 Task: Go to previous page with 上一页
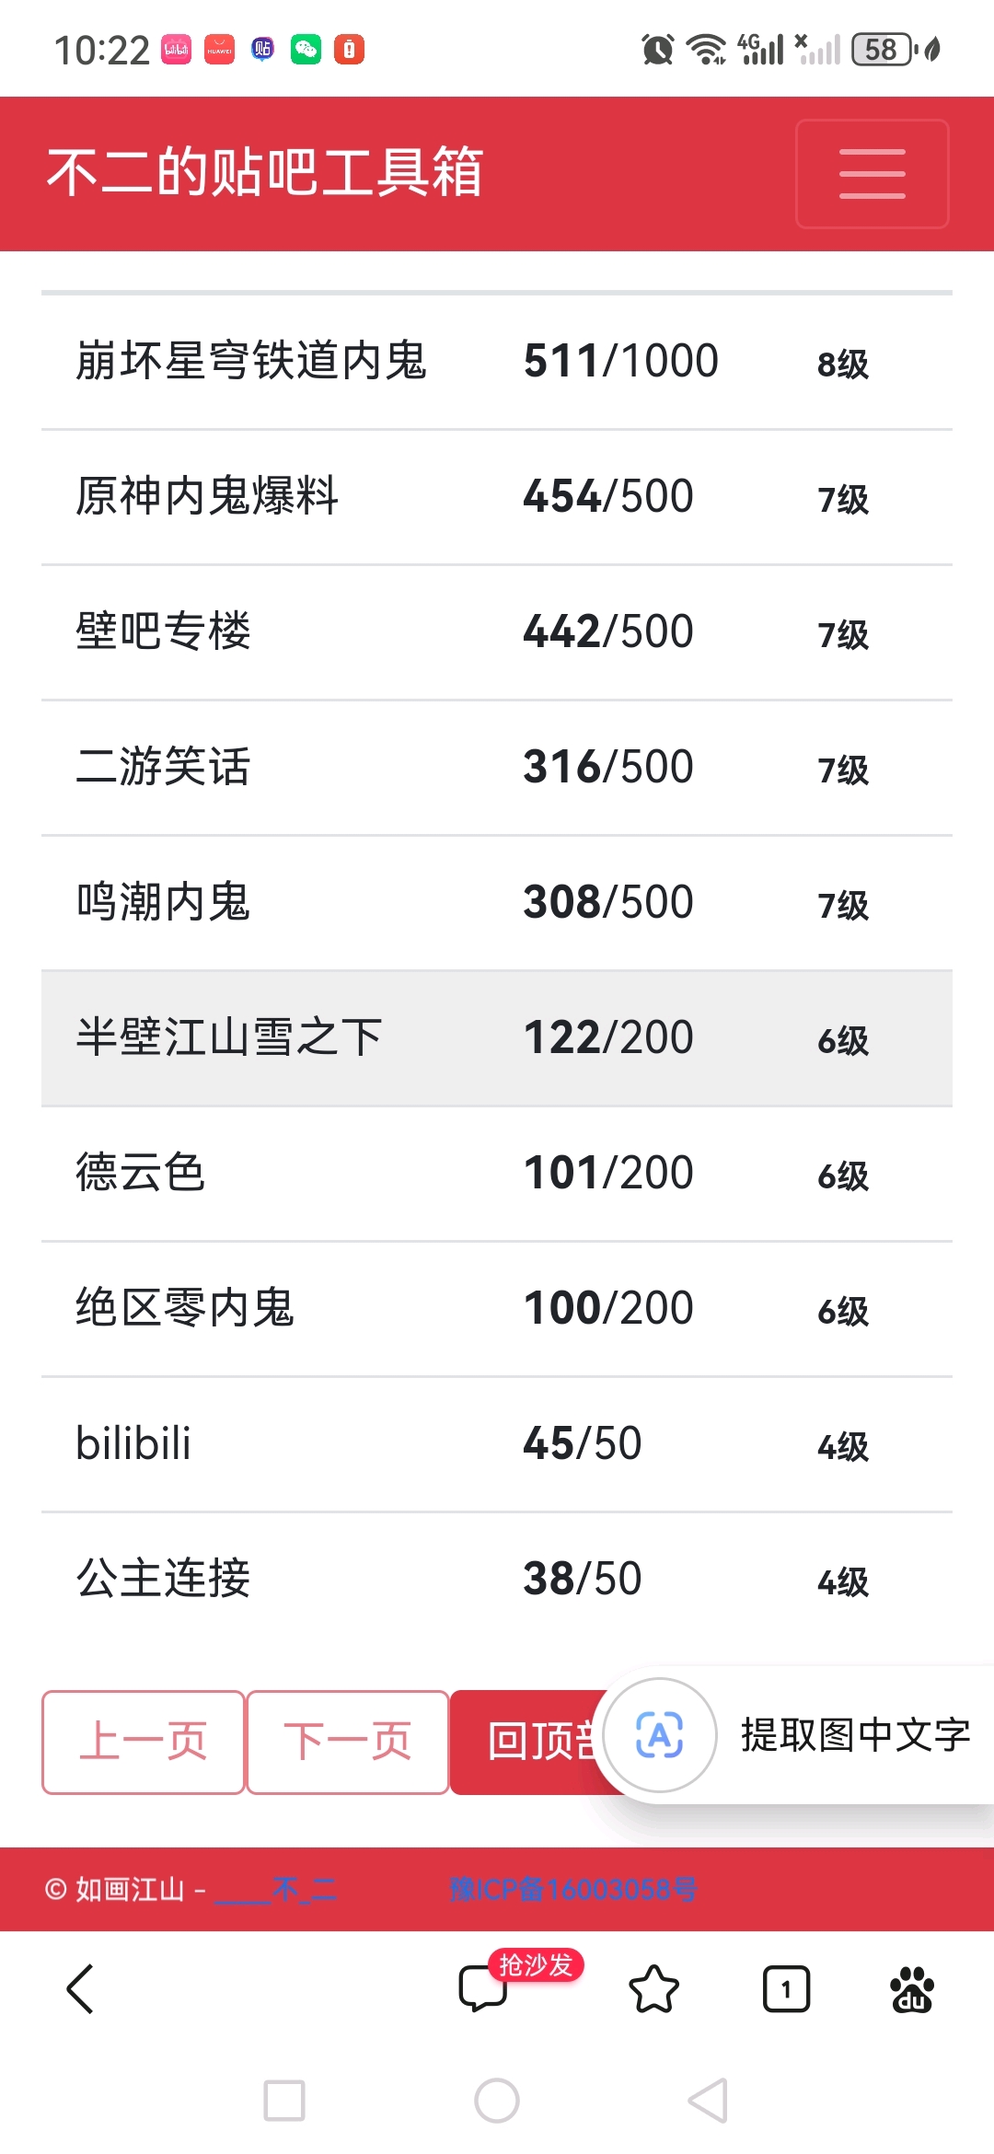pyautogui.click(x=144, y=1743)
